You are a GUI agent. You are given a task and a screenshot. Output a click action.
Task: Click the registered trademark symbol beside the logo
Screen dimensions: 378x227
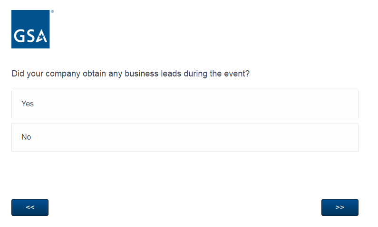52,11
